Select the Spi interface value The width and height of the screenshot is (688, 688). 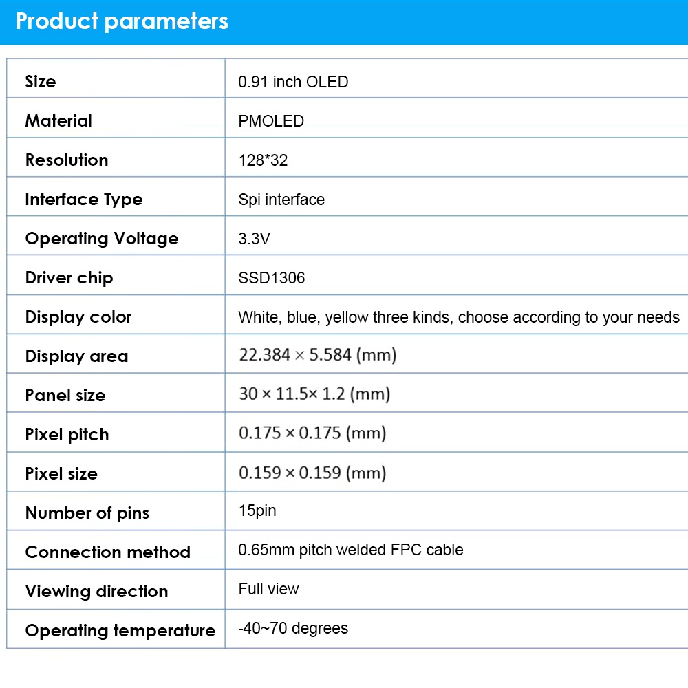[x=281, y=200]
